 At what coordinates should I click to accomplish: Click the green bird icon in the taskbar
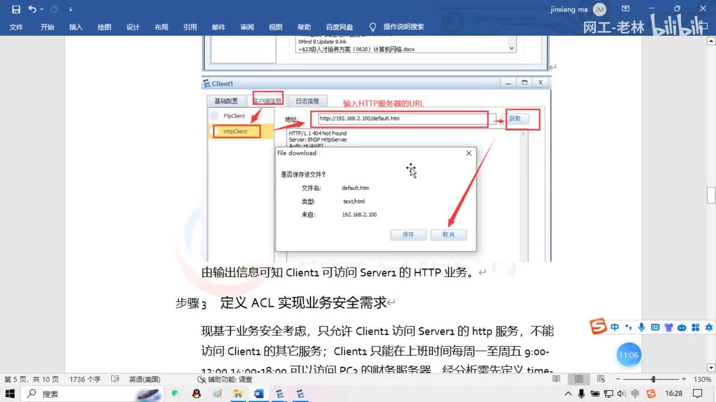pos(176,394)
